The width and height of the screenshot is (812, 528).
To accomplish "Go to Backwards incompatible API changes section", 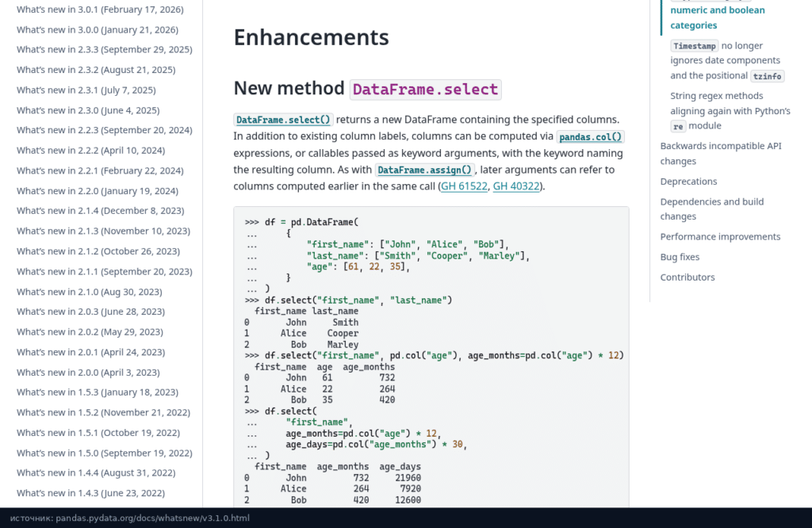I will coord(721,153).
